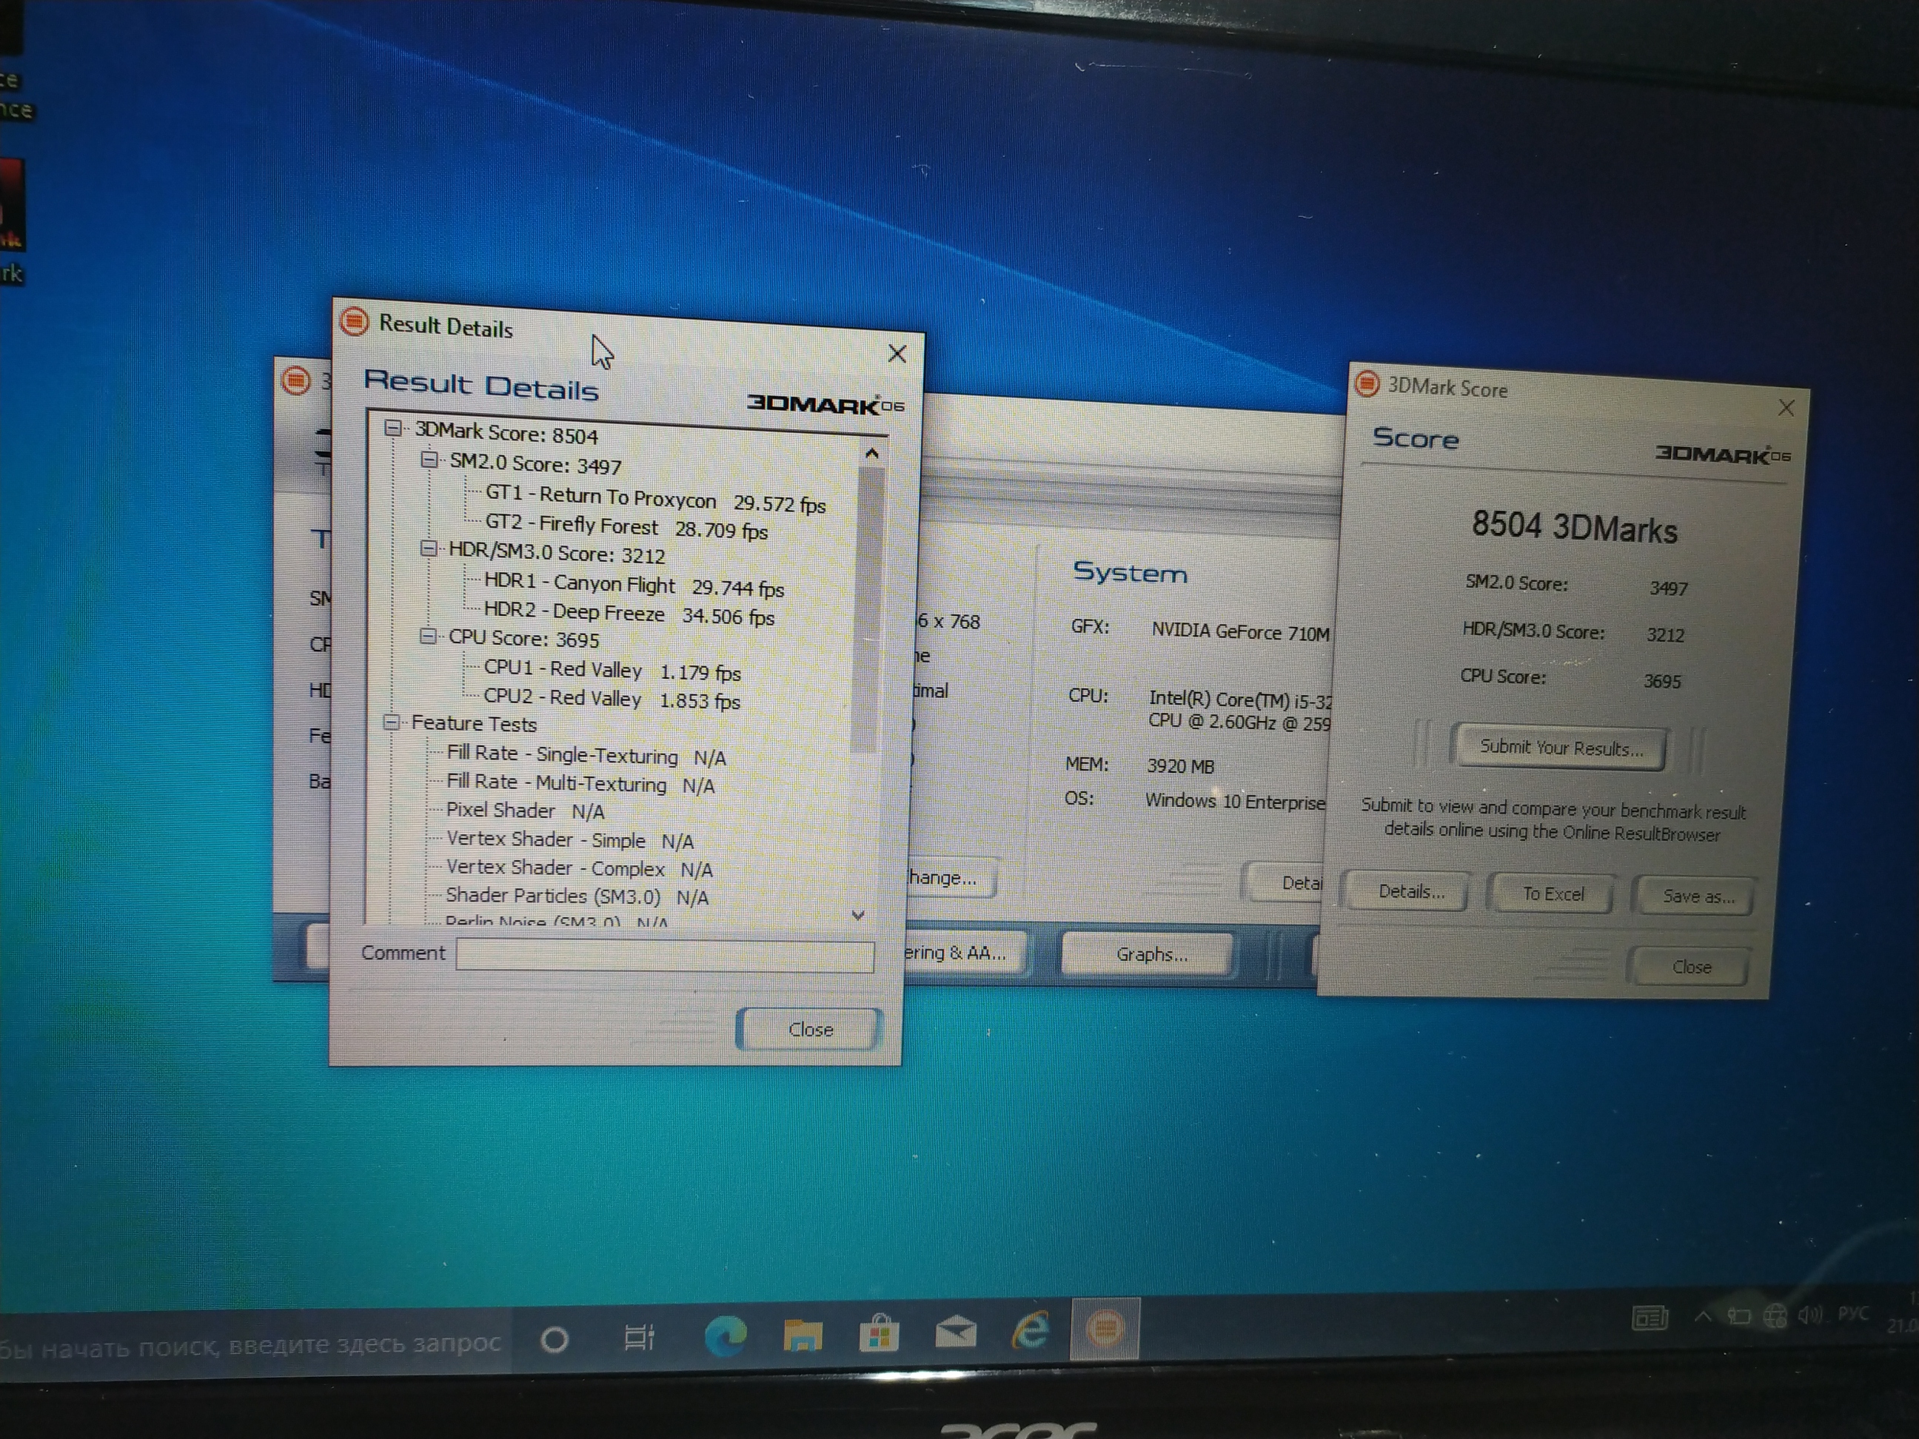
Task: Select HDR1 - Canyon Flight row
Action: pyautogui.click(x=633, y=586)
